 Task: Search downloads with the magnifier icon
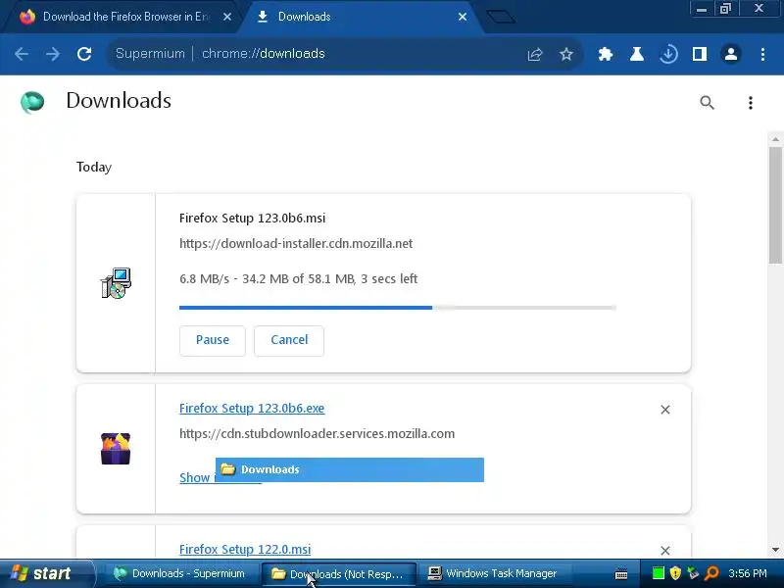tap(707, 103)
